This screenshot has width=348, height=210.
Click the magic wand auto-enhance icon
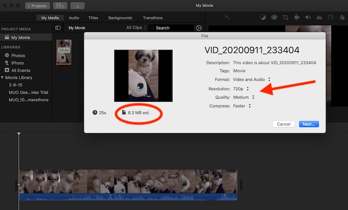pos(227,17)
